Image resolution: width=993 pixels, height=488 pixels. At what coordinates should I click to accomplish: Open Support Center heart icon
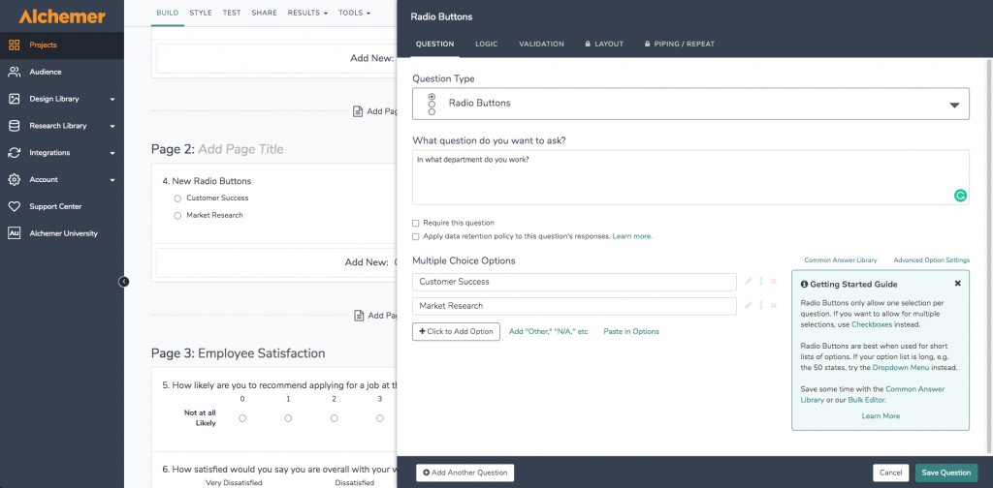tap(14, 206)
